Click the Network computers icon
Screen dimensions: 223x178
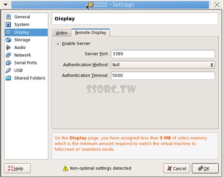8,55
